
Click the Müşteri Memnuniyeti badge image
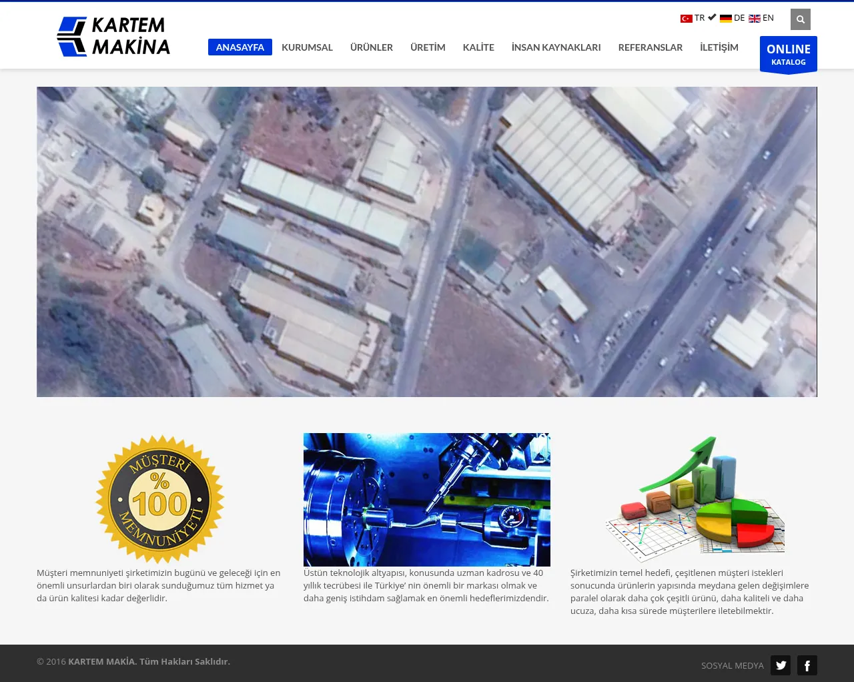click(160, 499)
